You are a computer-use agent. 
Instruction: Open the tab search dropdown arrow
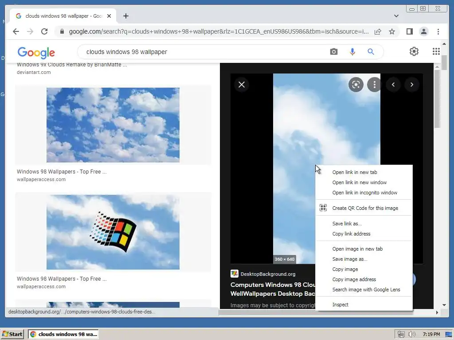396,16
